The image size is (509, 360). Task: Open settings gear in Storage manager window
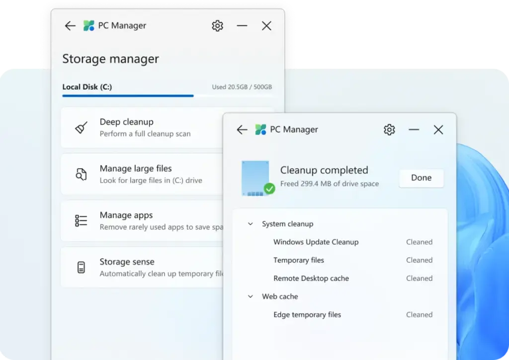[x=217, y=25]
